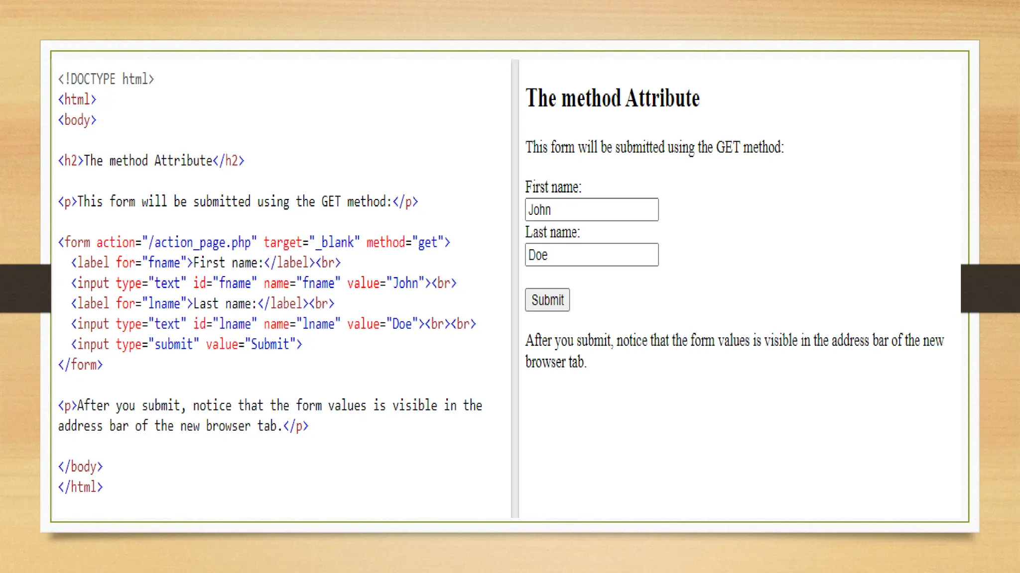Click the opening <body> tag in code

click(x=77, y=120)
